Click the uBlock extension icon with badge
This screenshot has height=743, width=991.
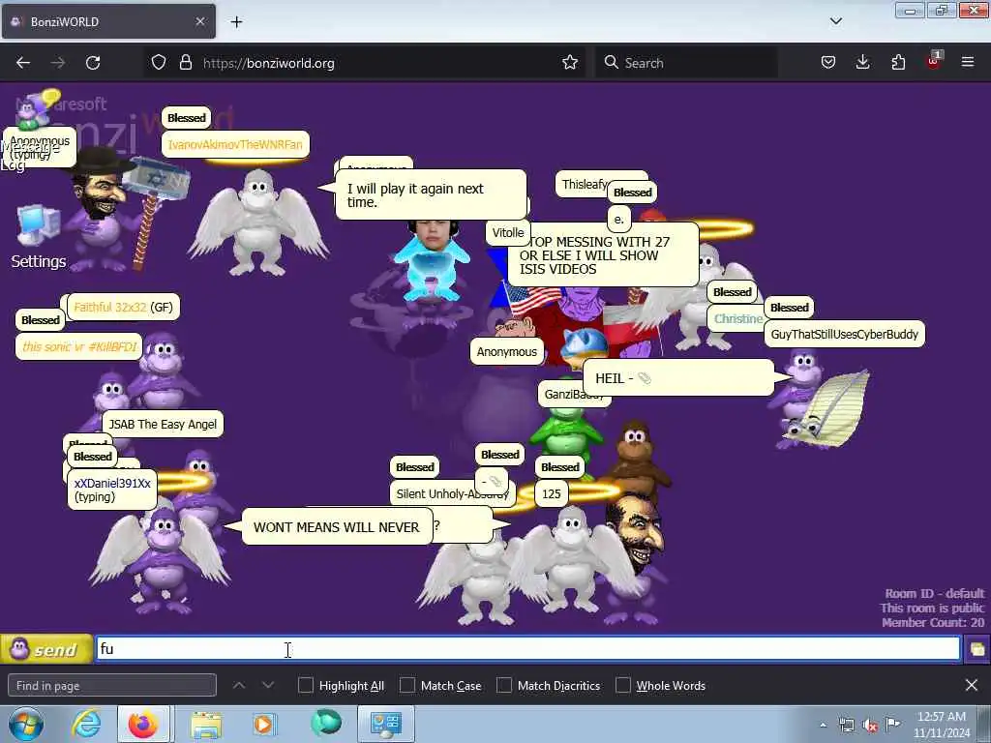pos(933,61)
